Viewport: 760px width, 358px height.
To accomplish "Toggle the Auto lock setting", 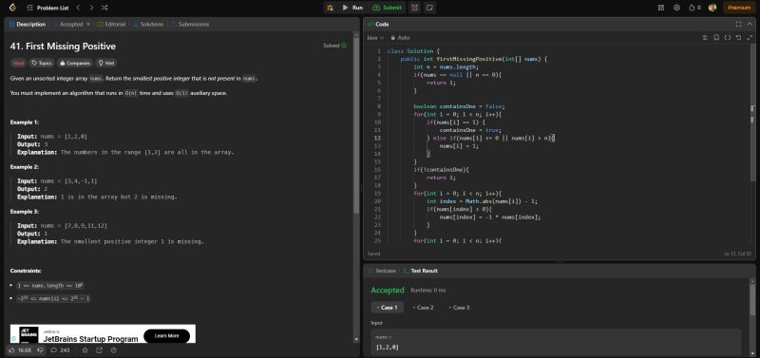I will (400, 37).
